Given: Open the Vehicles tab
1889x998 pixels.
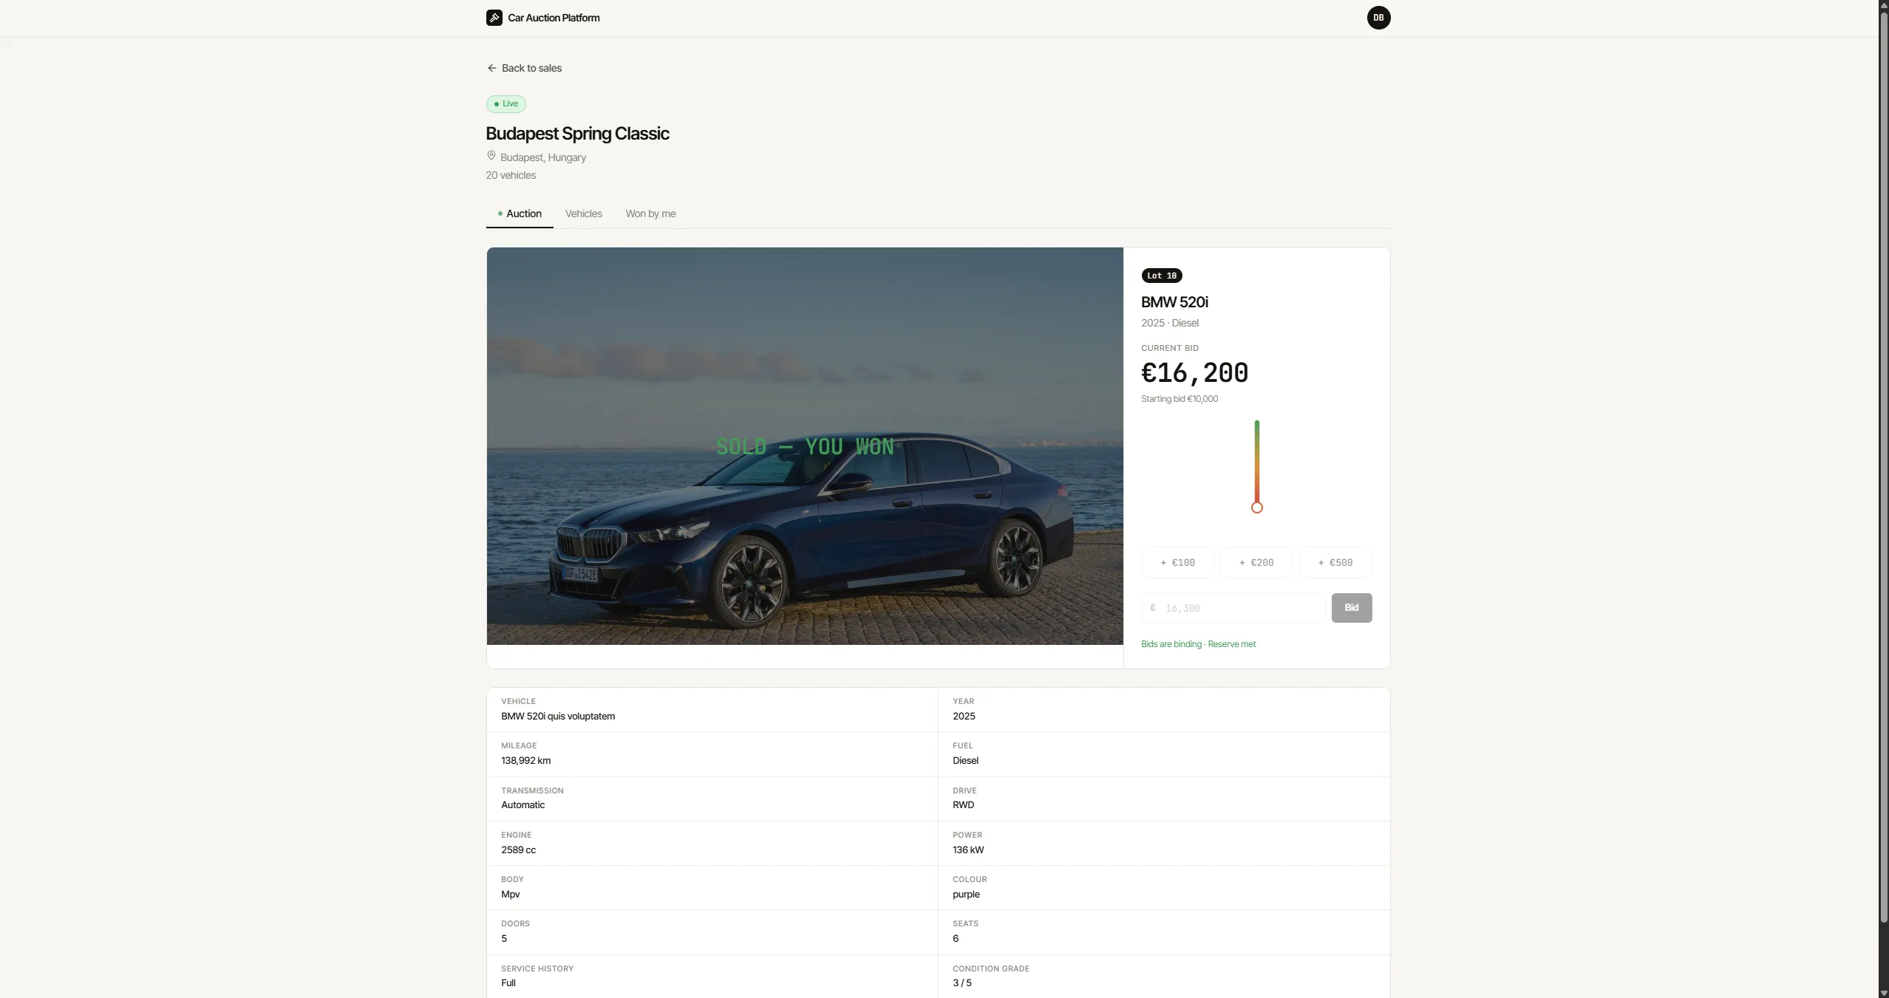Looking at the screenshot, I should (x=584, y=213).
